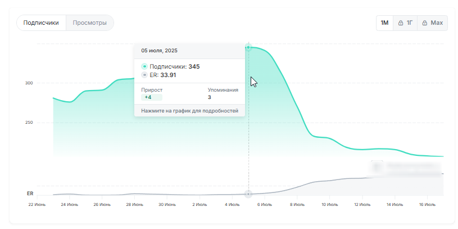The width and height of the screenshot is (458, 229).
Task: Switch to the Подписчики tab
Action: click(x=41, y=23)
